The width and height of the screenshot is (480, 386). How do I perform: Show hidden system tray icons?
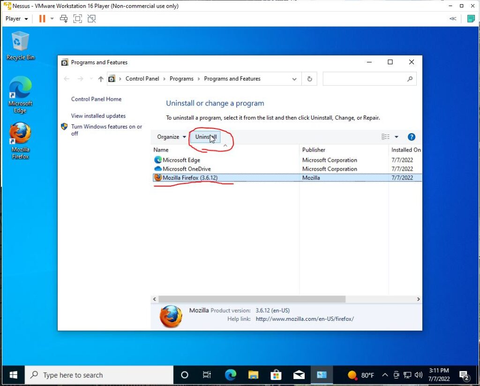[x=385, y=375]
